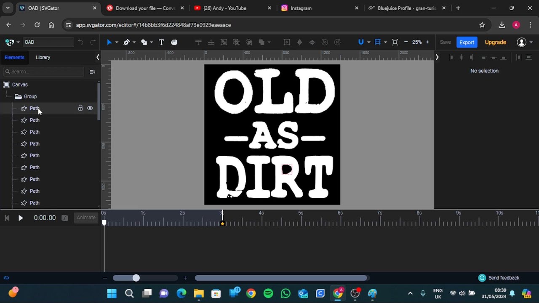Switch to the Elements tab
Image resolution: width=539 pixels, height=303 pixels.
coord(15,57)
